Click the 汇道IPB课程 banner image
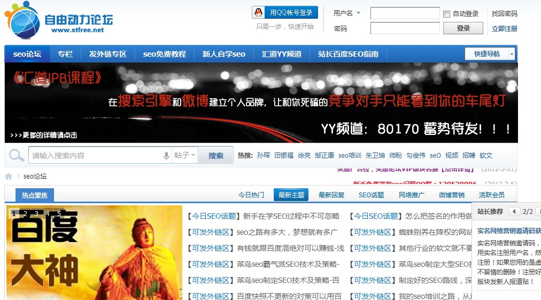Viewport: 541px width, 300px height. [x=261, y=103]
